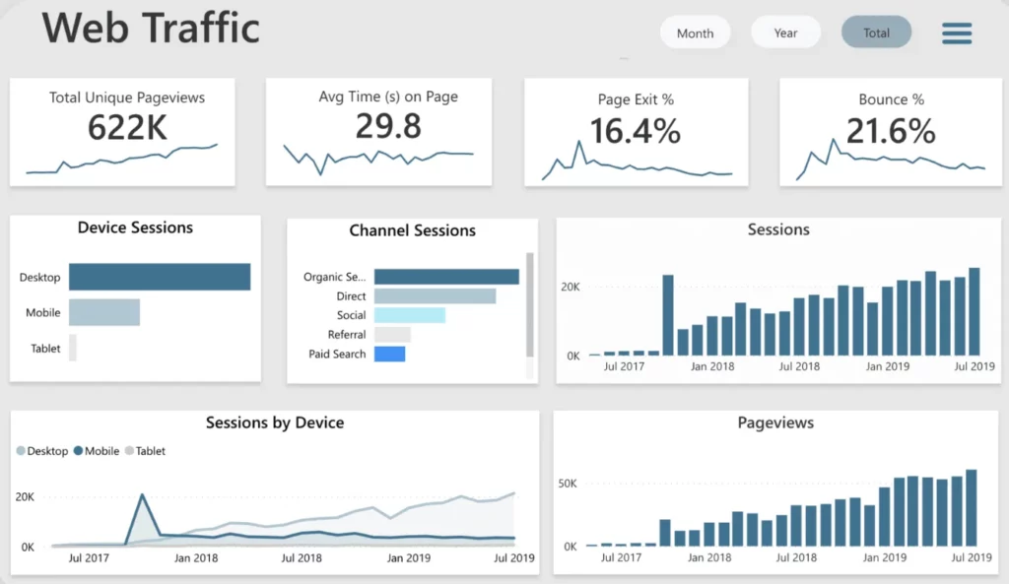Click the Bounce % sparkline card
Screen dimensions: 1009x584
click(x=891, y=133)
